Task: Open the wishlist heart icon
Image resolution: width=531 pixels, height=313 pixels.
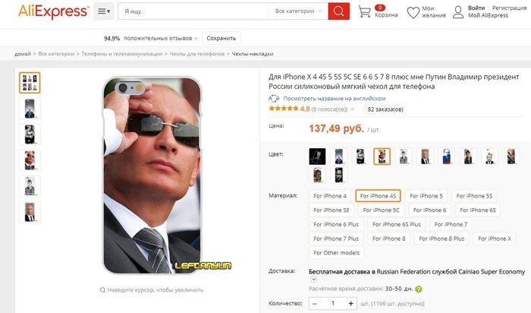Action: click(x=413, y=13)
